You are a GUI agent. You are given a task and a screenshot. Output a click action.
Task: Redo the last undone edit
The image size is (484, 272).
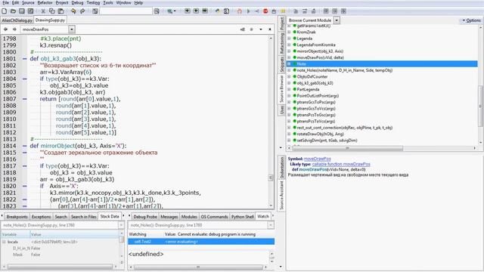82,11
